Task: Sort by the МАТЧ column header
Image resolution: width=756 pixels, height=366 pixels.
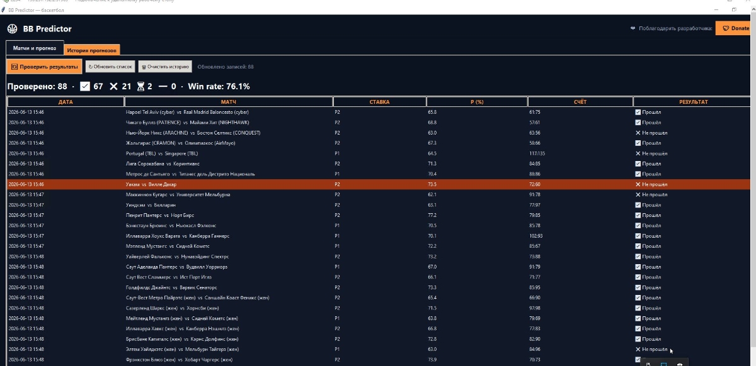Action: click(x=229, y=102)
